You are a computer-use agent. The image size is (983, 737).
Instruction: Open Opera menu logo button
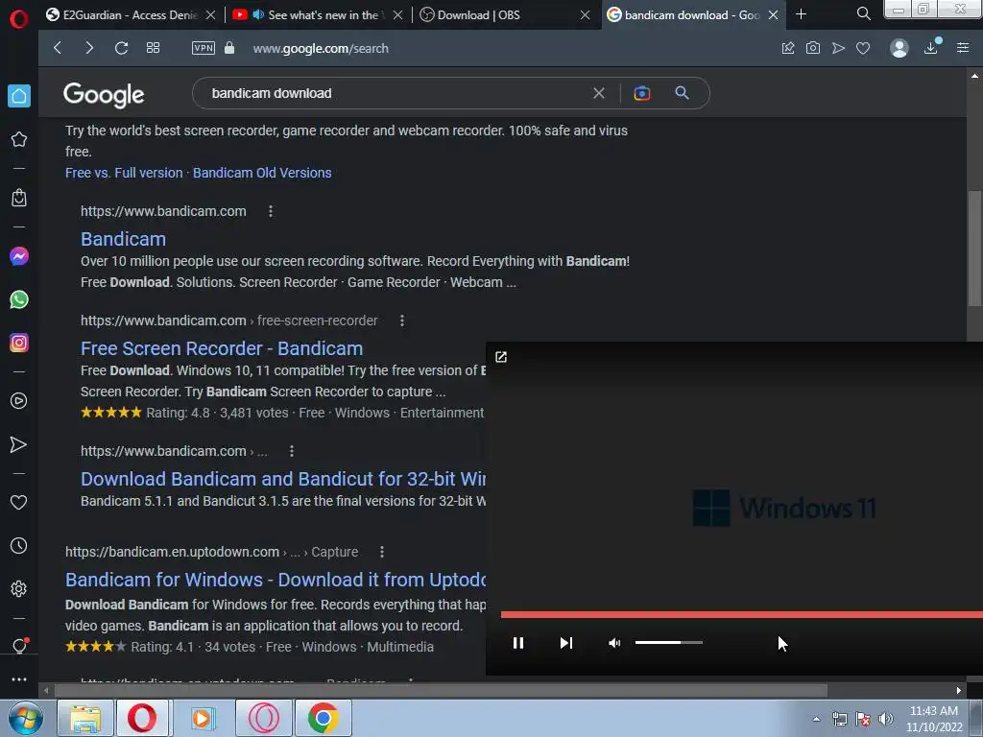point(19,19)
